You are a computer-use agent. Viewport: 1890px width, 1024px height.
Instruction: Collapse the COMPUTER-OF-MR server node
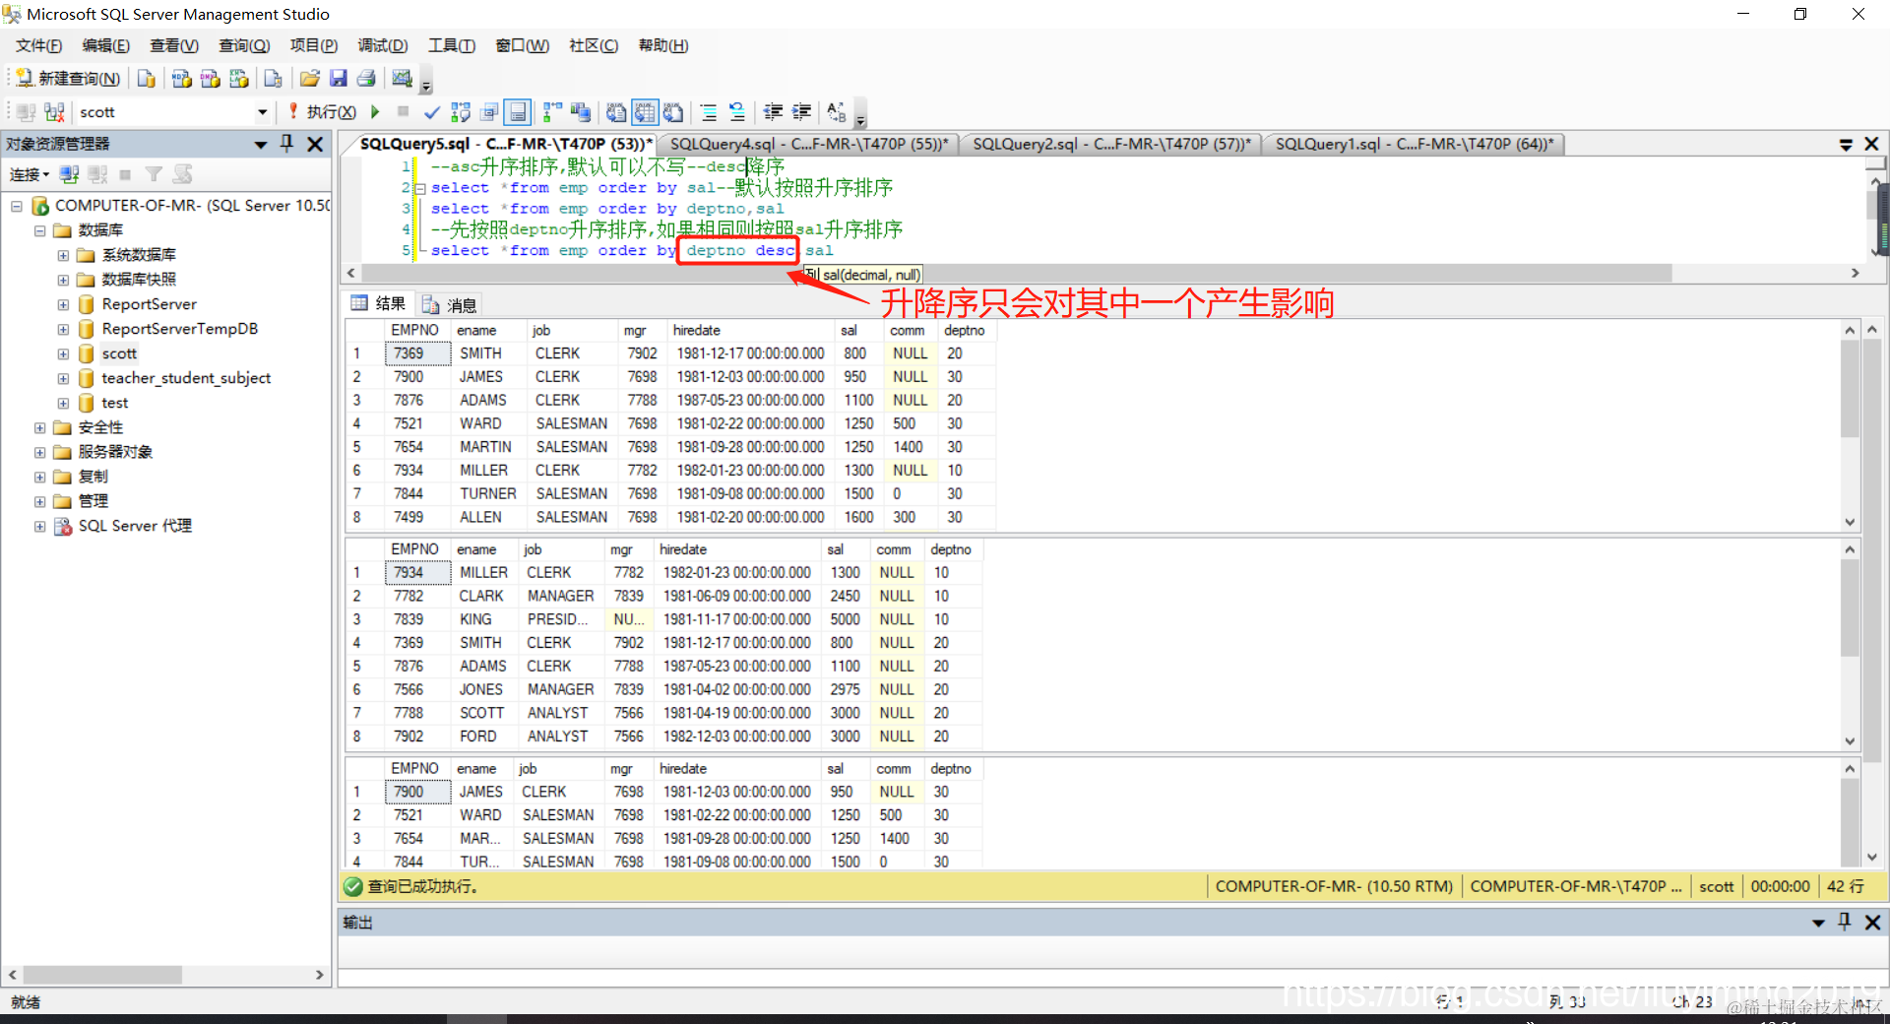(x=17, y=206)
